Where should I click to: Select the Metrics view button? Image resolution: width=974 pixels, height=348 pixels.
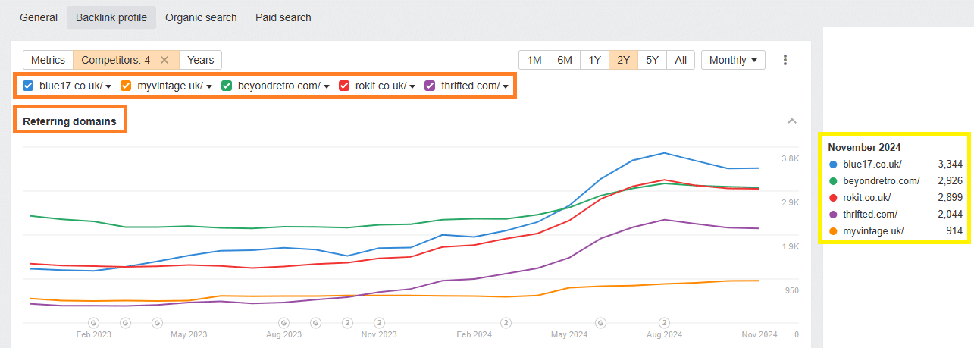click(48, 60)
